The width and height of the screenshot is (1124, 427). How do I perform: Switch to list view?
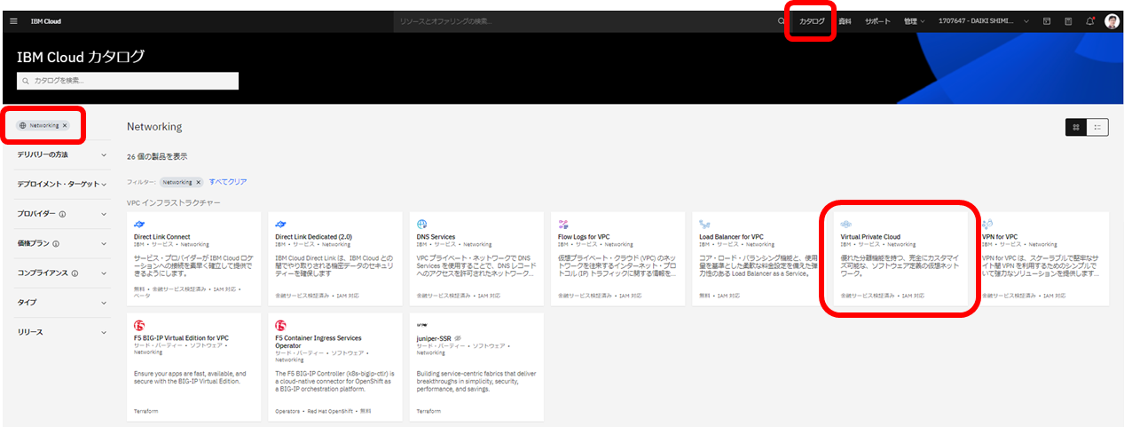(1097, 127)
